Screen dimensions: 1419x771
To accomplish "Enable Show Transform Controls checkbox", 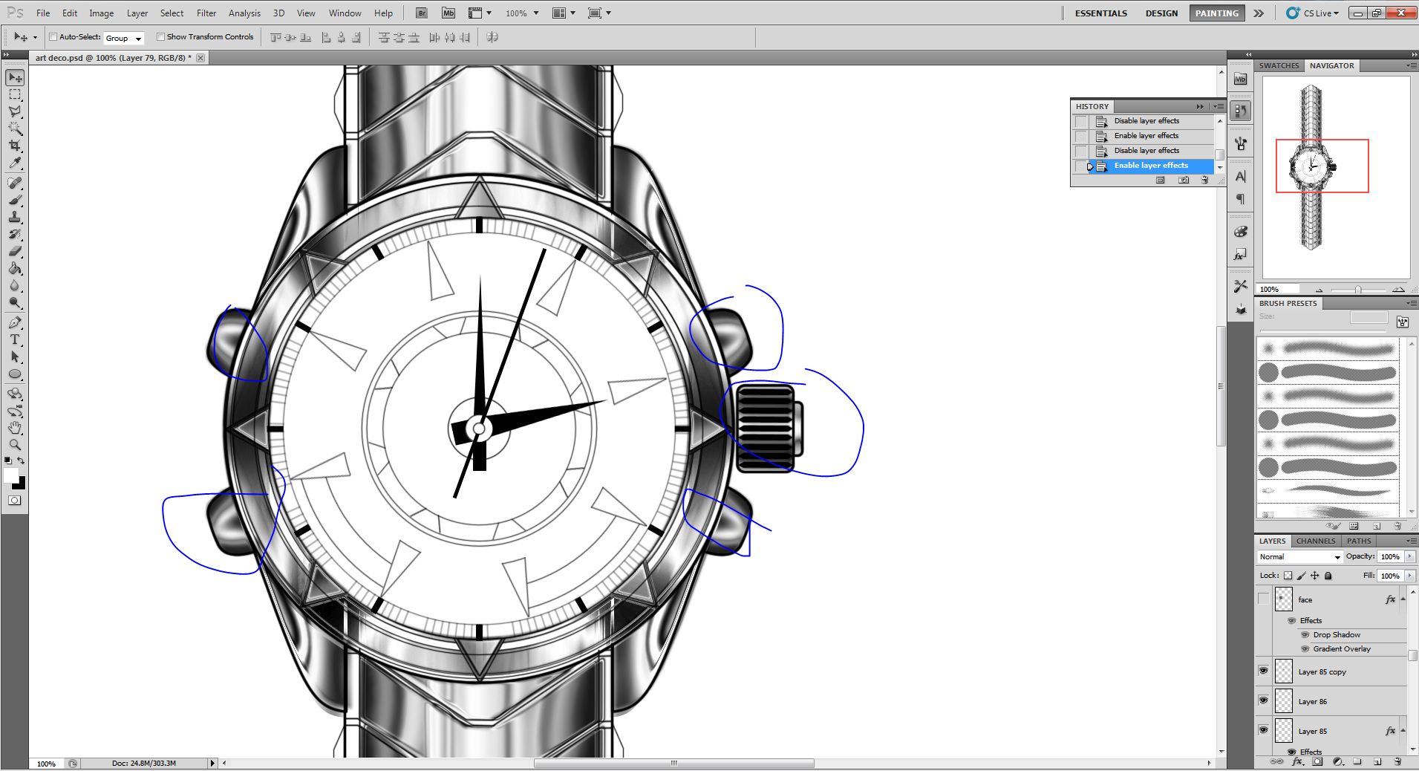I will pos(160,37).
